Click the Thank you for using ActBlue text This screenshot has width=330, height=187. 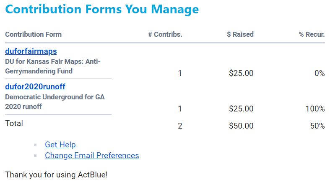56,174
